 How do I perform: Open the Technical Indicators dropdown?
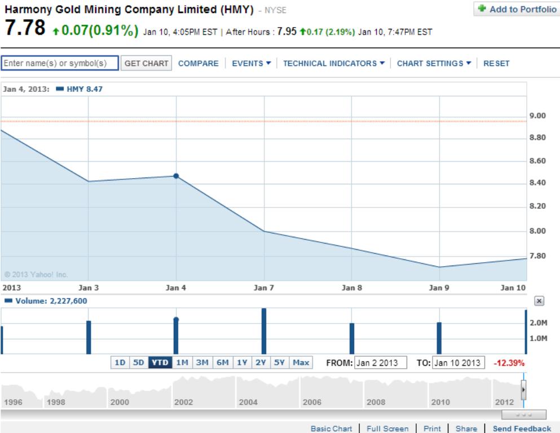[333, 64]
